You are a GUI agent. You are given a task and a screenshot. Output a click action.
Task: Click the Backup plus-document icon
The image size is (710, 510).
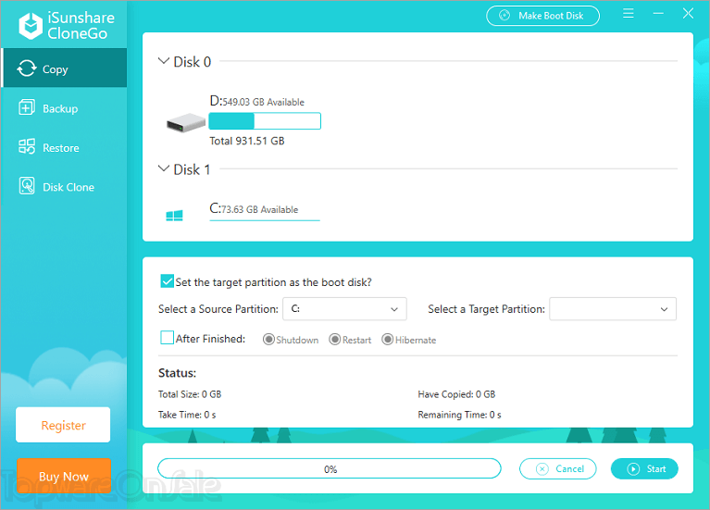[x=26, y=107]
